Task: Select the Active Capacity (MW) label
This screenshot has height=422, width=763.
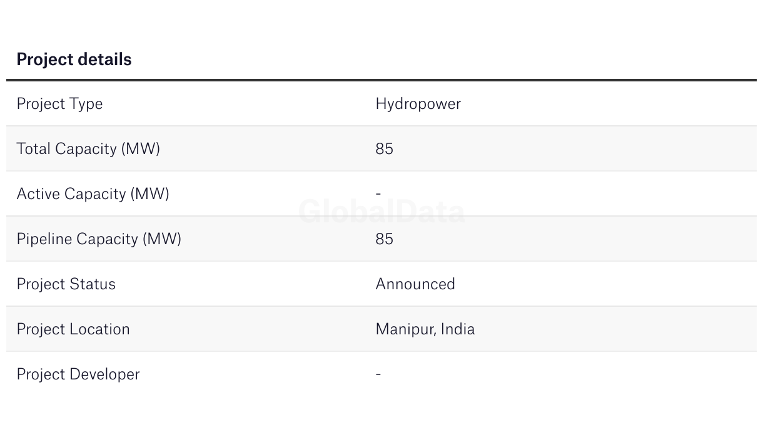Action: coord(93,194)
